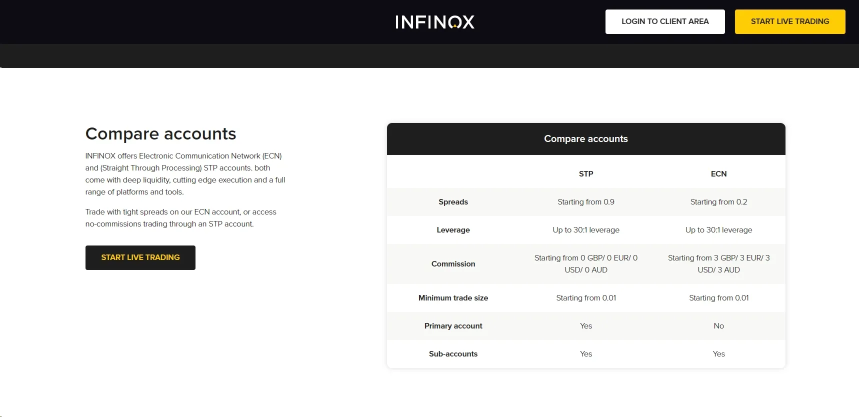Viewport: 859px width, 417px height.
Task: Click ECN commission cell with 3 GBP
Action: pos(718,264)
